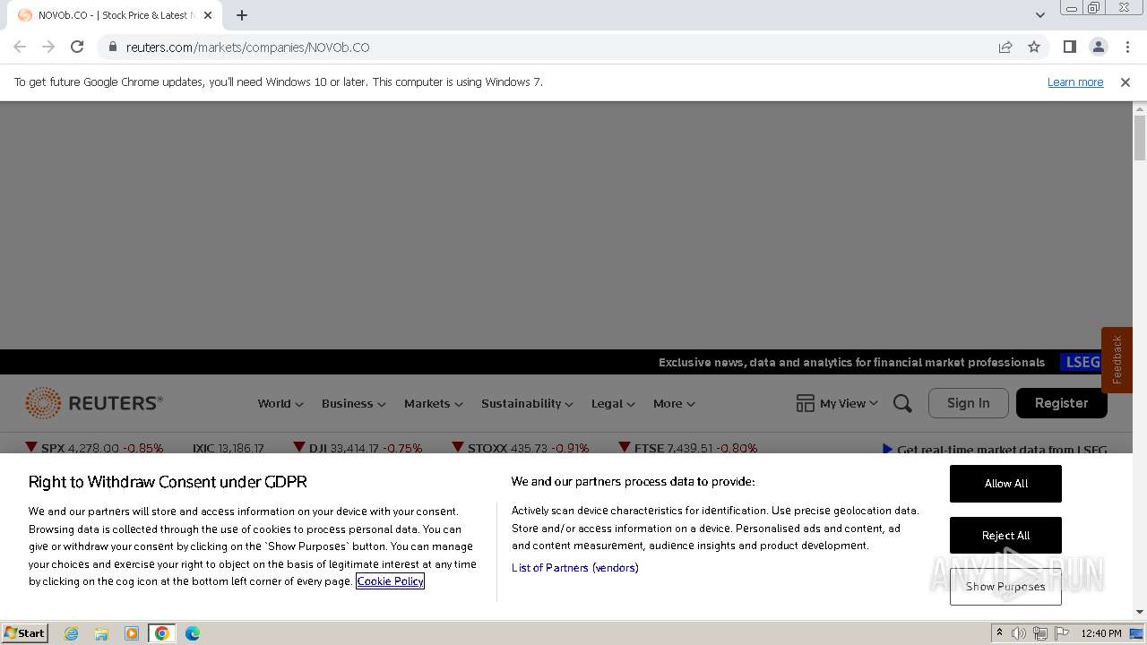Image resolution: width=1147 pixels, height=645 pixels.
Task: Bookmark this page with the star icon
Action: coord(1034,47)
